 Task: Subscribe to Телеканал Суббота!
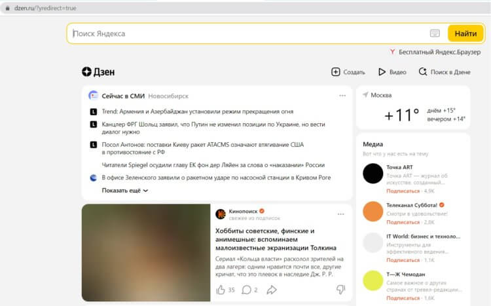pos(403,222)
